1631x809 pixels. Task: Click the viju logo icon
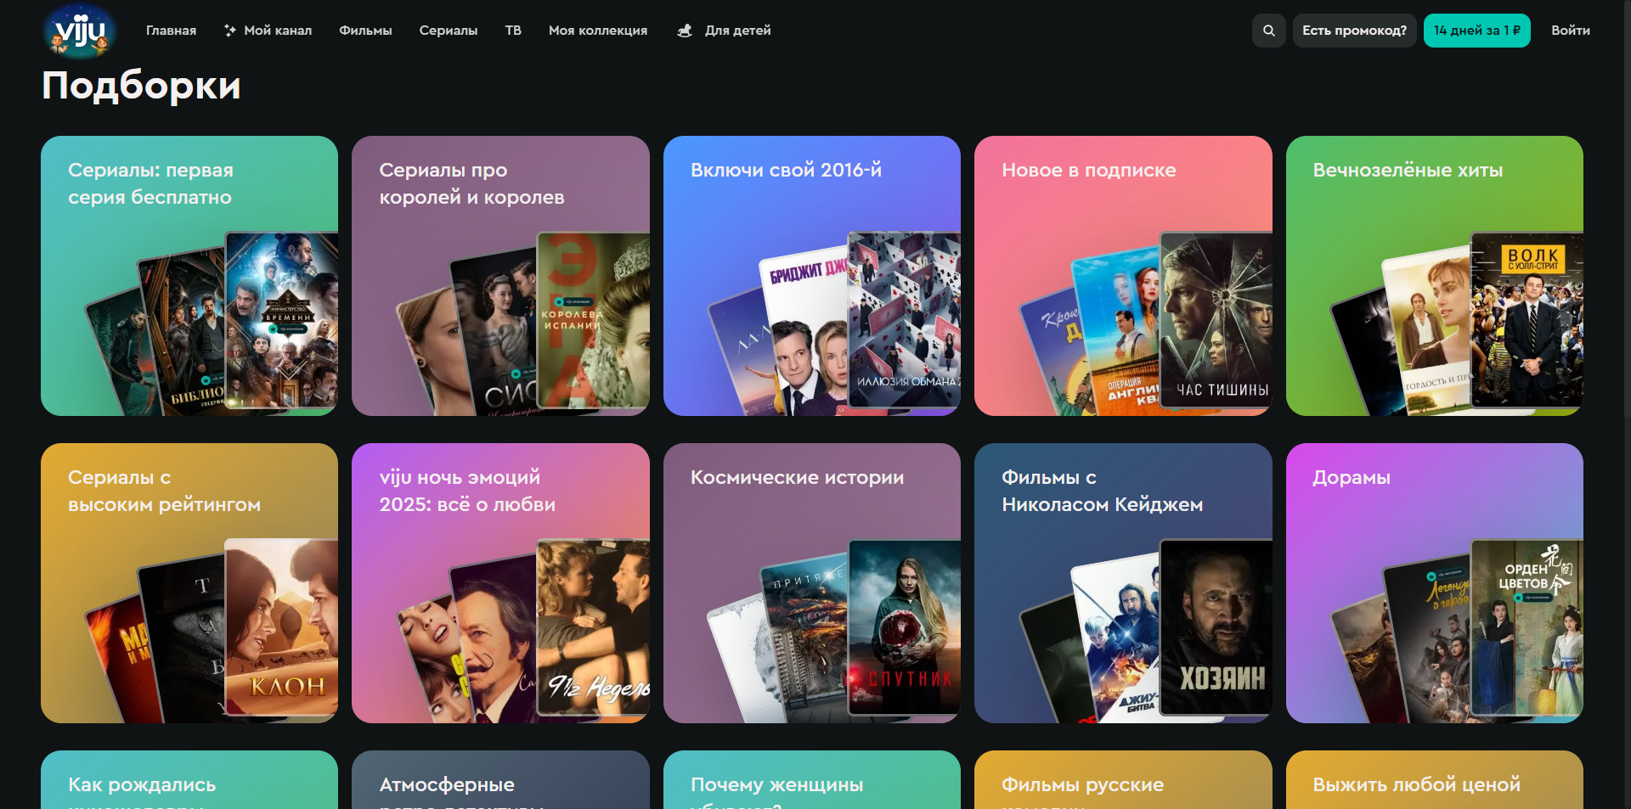tap(80, 31)
